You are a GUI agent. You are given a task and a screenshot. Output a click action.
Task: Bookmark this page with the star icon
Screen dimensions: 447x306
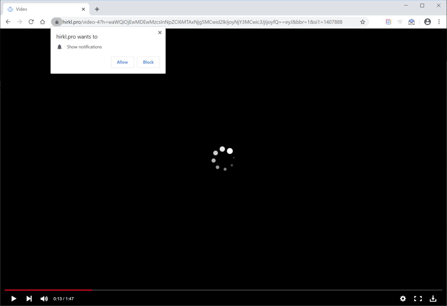(362, 22)
